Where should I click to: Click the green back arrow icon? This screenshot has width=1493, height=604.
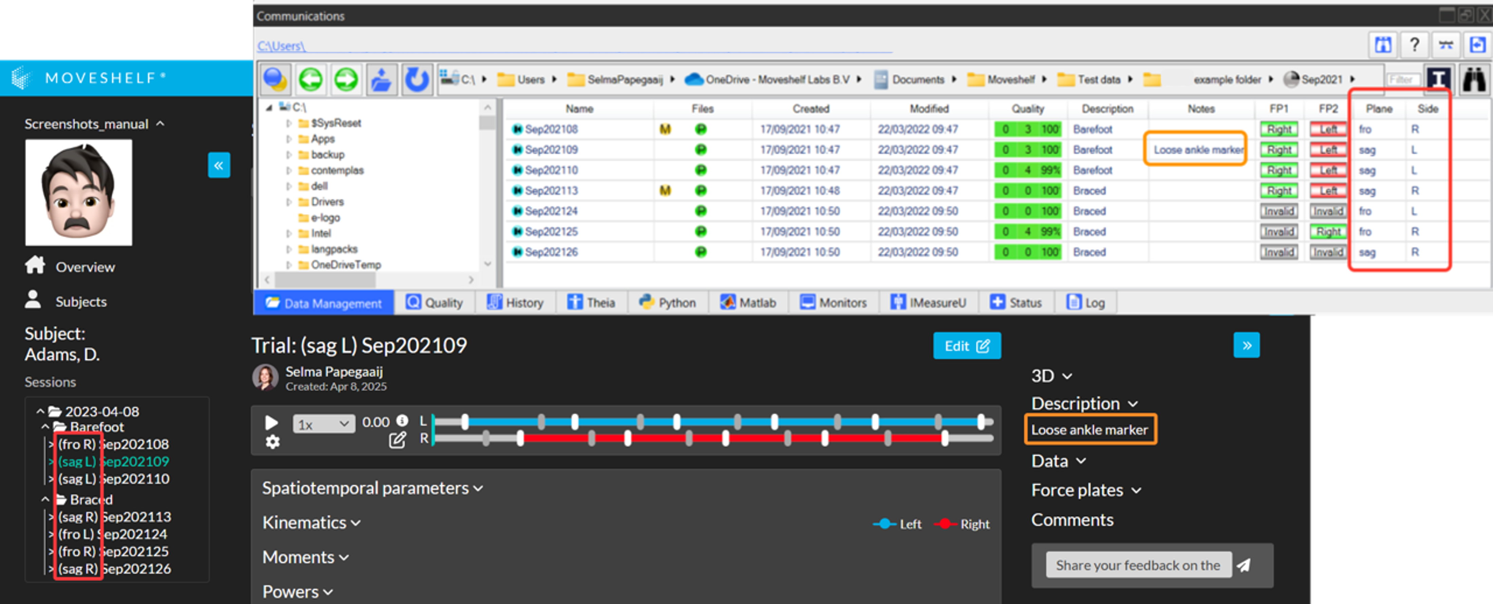(x=311, y=79)
